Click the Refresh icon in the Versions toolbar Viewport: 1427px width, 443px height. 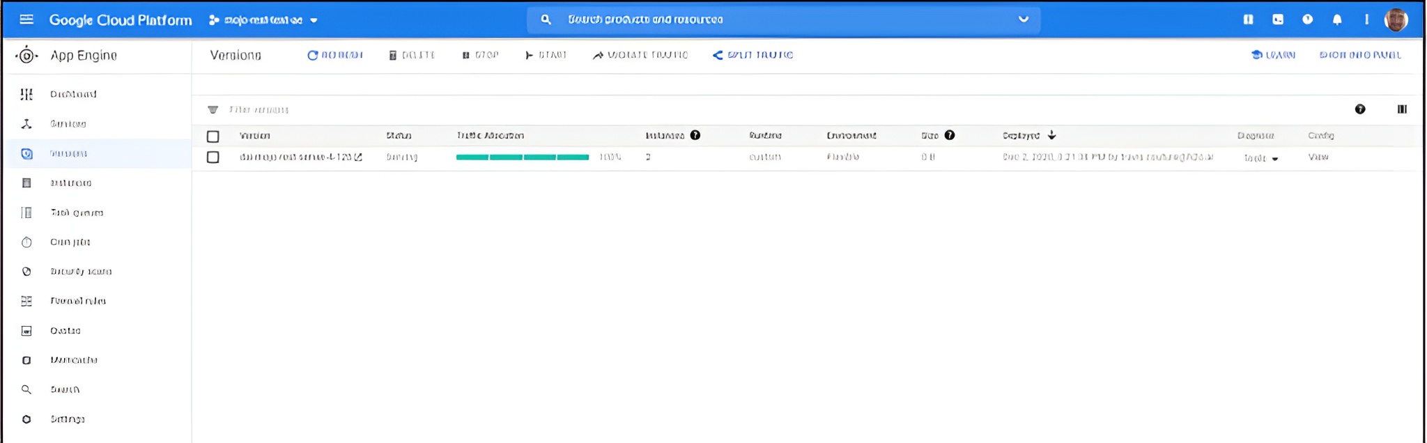coord(313,55)
